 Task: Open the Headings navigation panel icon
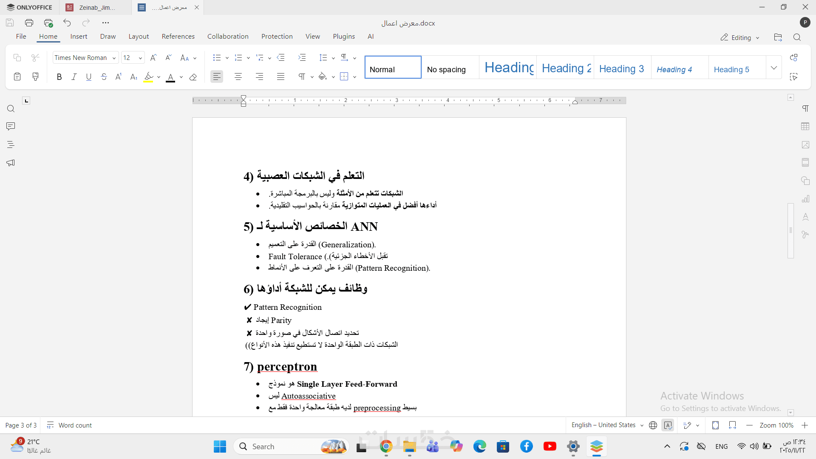click(11, 144)
